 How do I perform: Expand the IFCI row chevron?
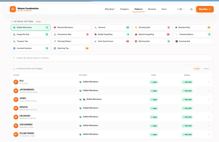point(209,82)
